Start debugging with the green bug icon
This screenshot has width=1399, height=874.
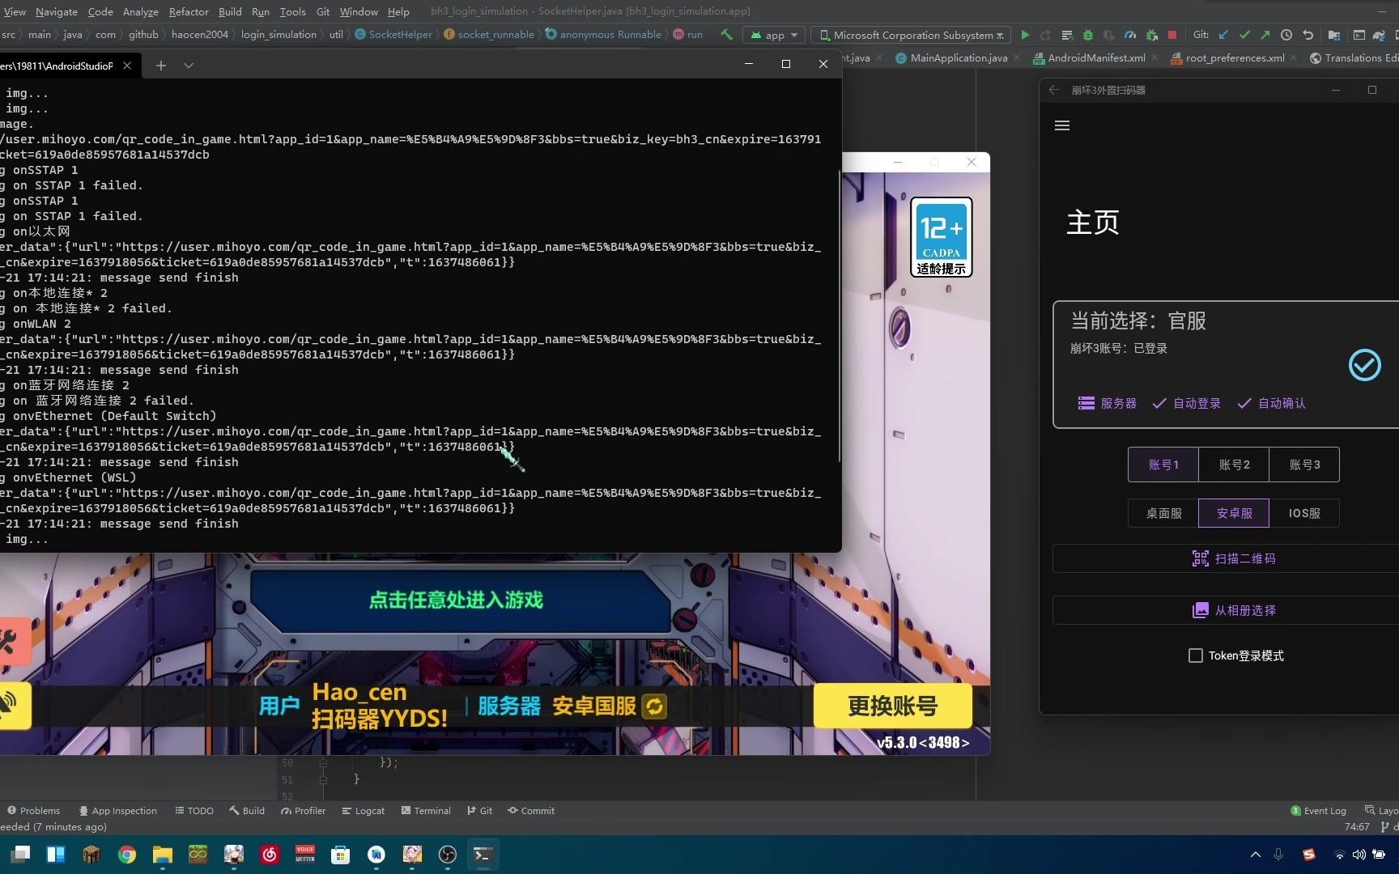(1088, 35)
